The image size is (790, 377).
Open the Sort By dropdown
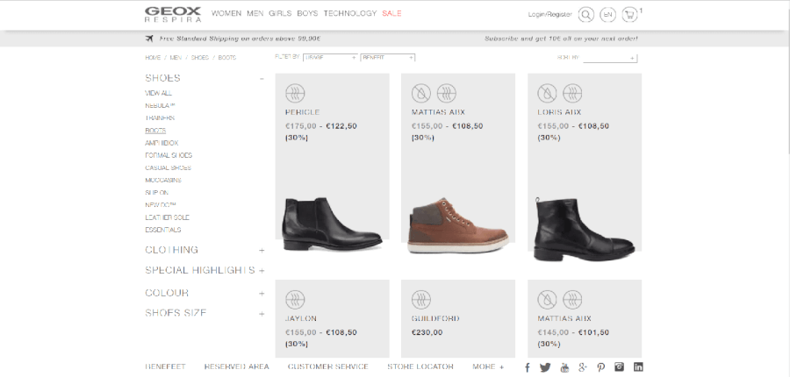[x=609, y=57]
